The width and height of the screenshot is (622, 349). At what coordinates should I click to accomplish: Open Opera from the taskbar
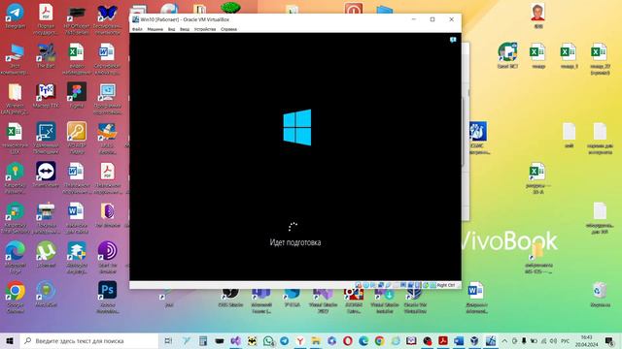(x=348, y=340)
